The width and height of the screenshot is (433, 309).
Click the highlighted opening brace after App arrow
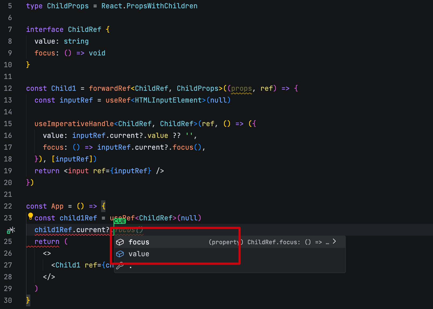tap(104, 206)
